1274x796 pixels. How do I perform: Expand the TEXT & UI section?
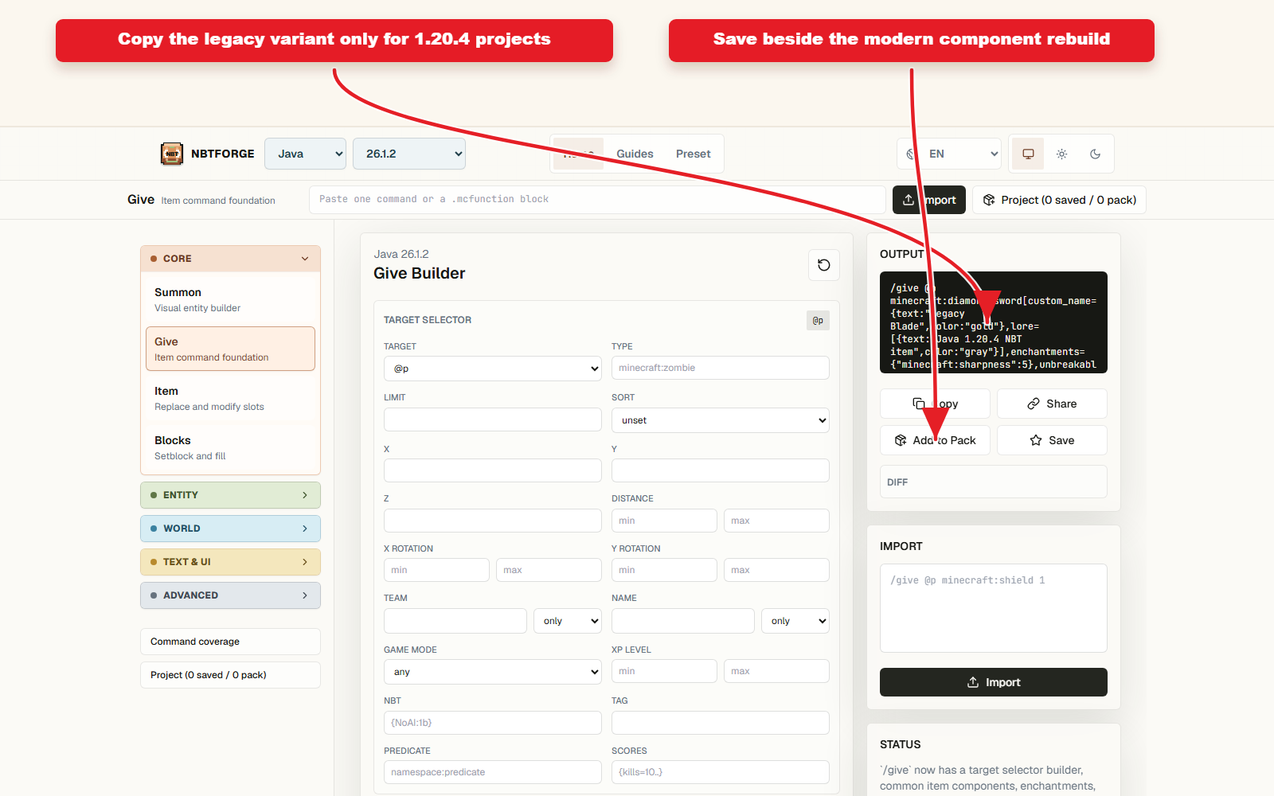[x=230, y=562]
